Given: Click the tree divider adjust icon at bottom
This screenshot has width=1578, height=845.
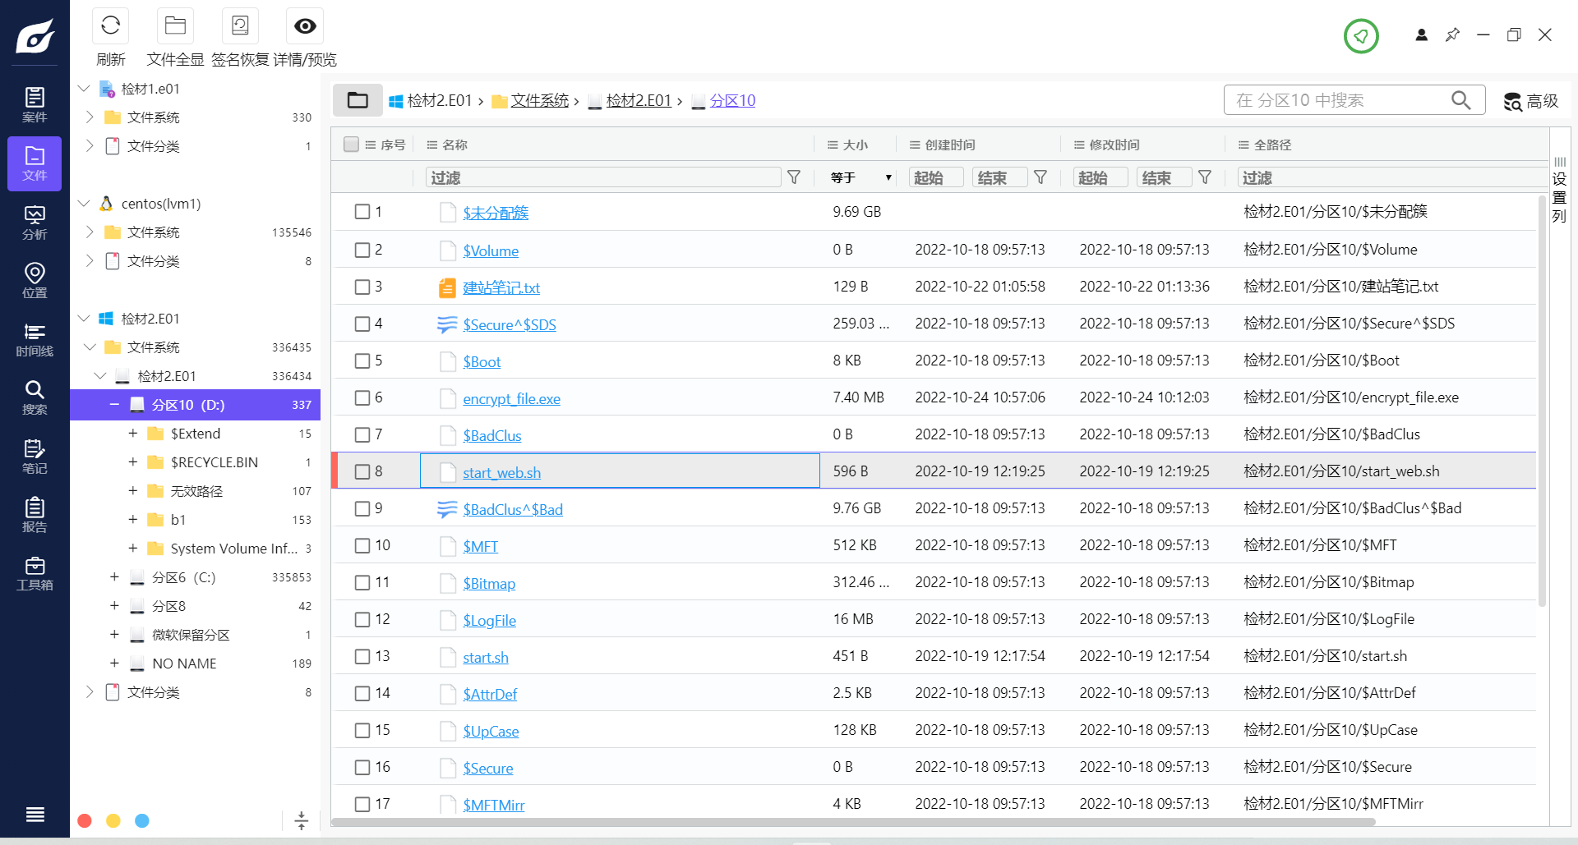Looking at the screenshot, I should (x=302, y=820).
